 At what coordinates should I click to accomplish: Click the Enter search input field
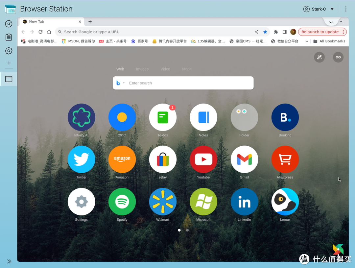point(183,83)
